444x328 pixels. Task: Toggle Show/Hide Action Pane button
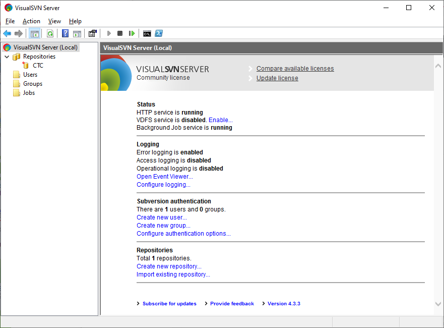click(x=77, y=33)
